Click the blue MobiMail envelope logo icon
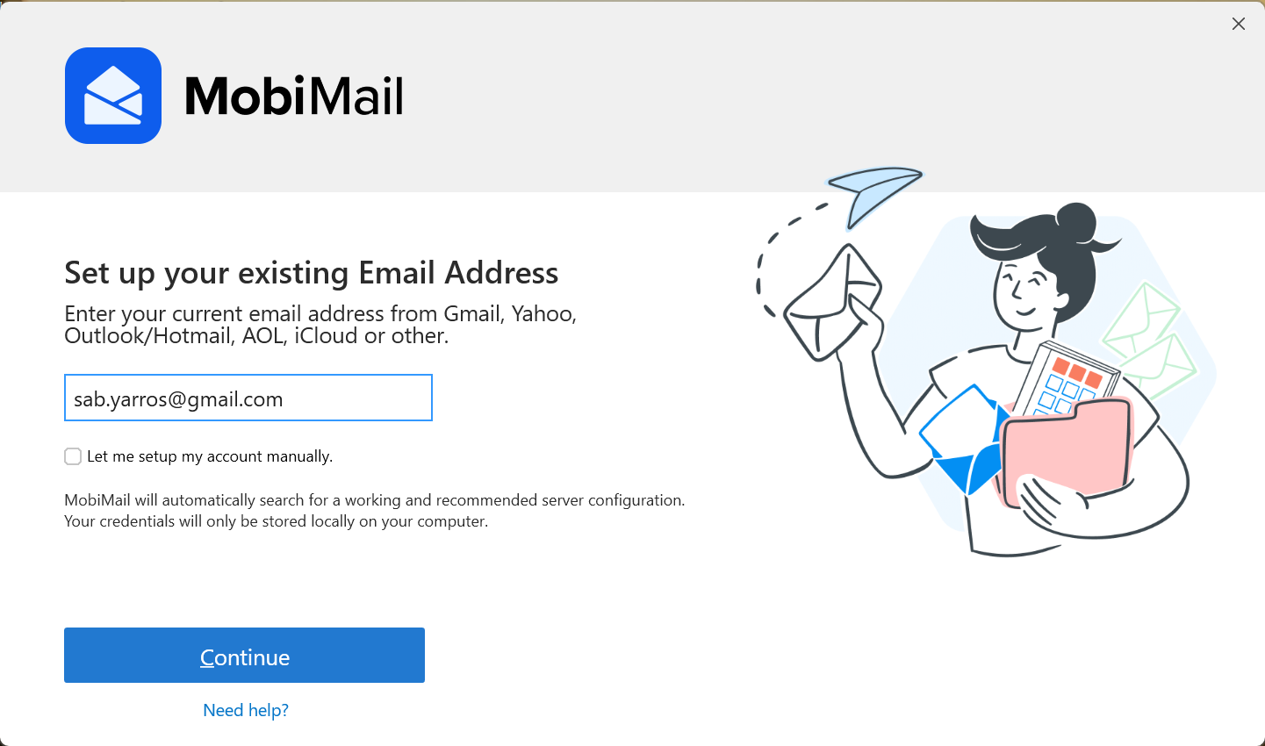 [x=113, y=96]
